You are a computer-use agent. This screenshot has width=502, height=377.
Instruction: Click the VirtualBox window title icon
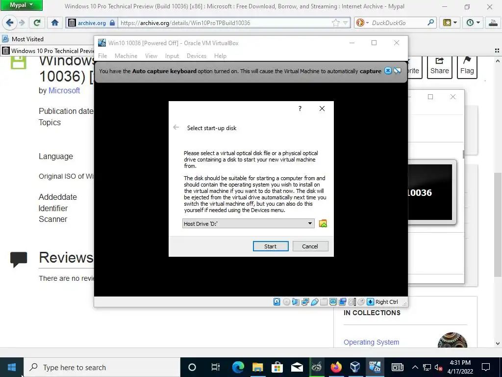click(102, 43)
